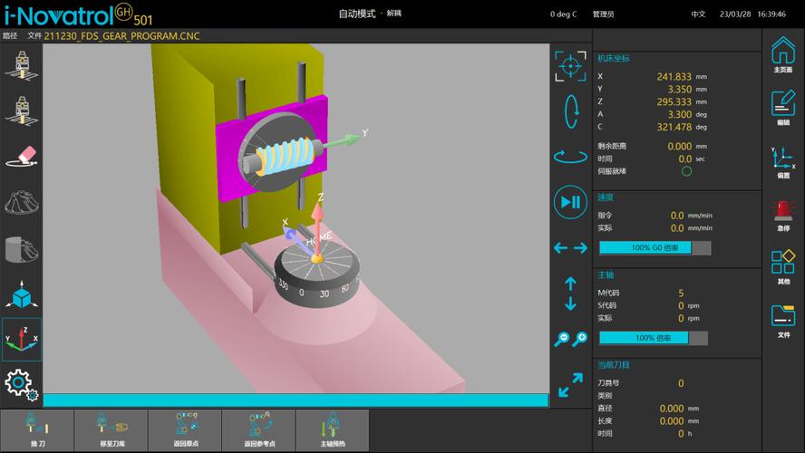Click the 当前刀具 section heading

pyautogui.click(x=614, y=365)
